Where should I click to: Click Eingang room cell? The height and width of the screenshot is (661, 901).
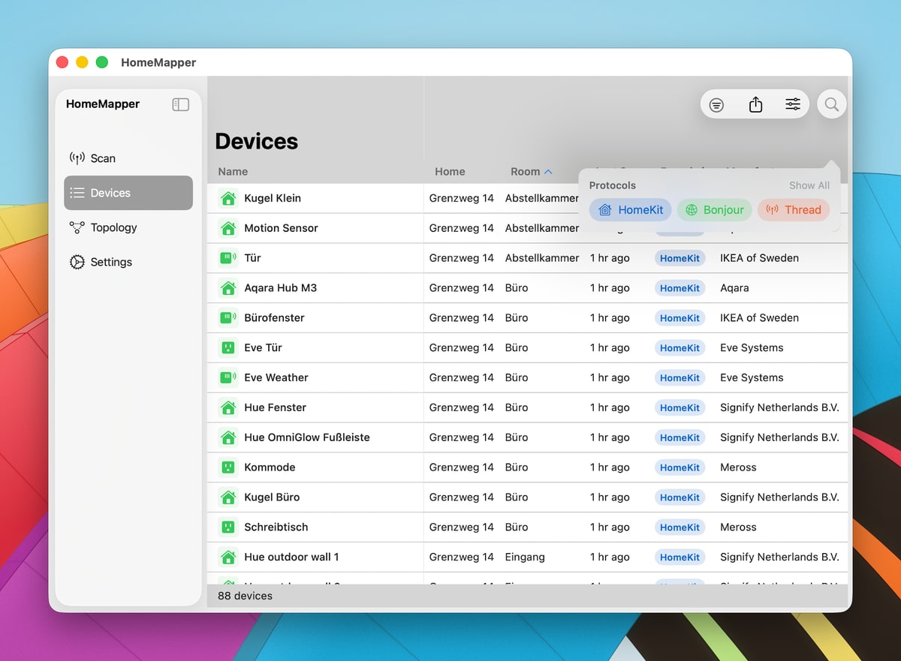pyautogui.click(x=525, y=557)
